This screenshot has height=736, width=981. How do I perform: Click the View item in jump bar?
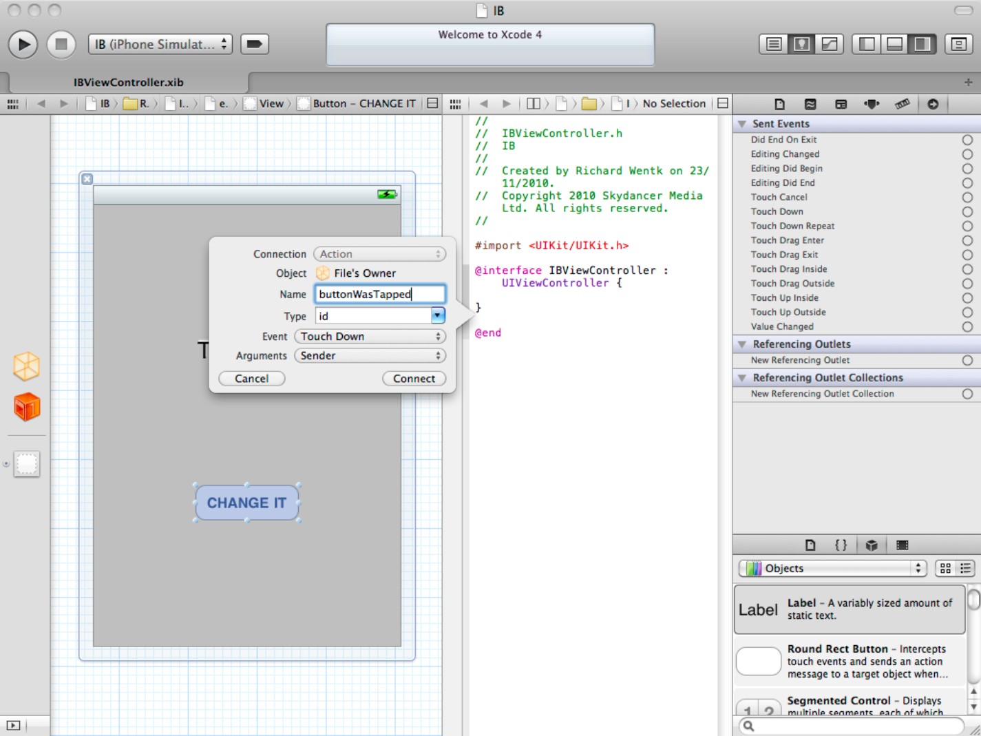pos(264,104)
